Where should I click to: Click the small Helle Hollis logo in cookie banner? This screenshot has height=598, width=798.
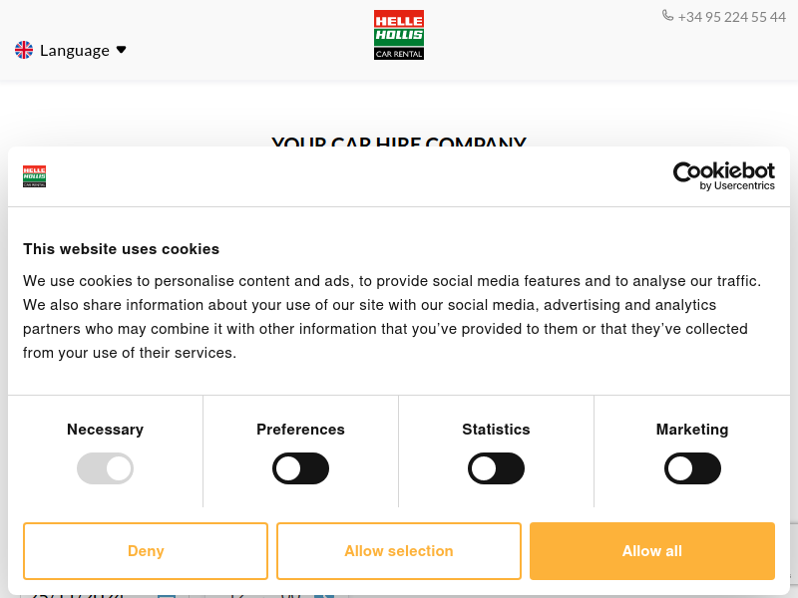pos(34,176)
